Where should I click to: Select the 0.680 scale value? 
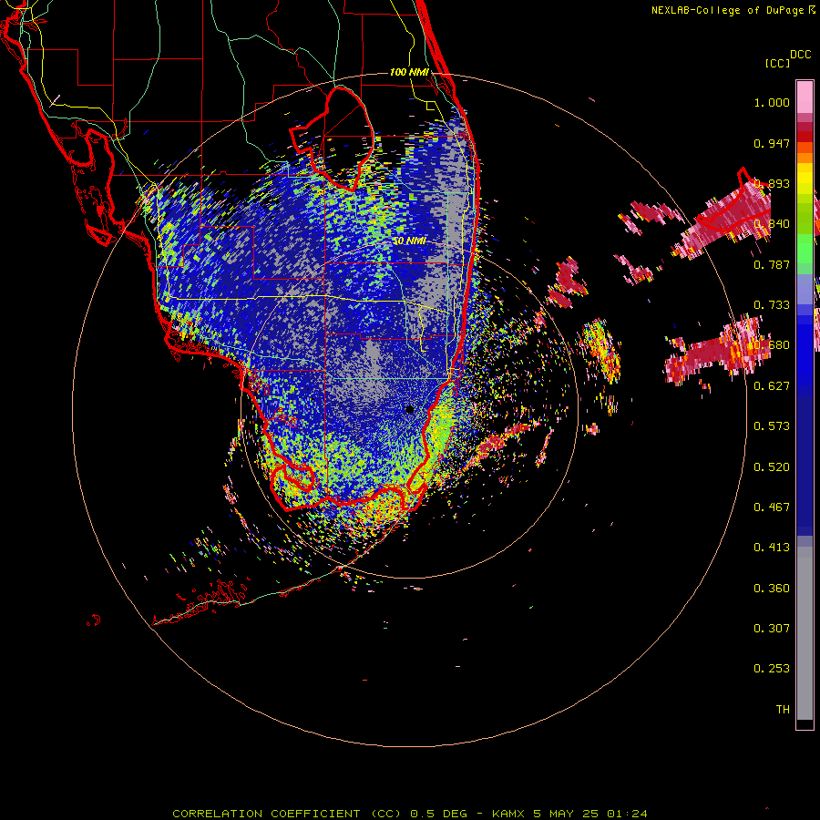point(772,345)
